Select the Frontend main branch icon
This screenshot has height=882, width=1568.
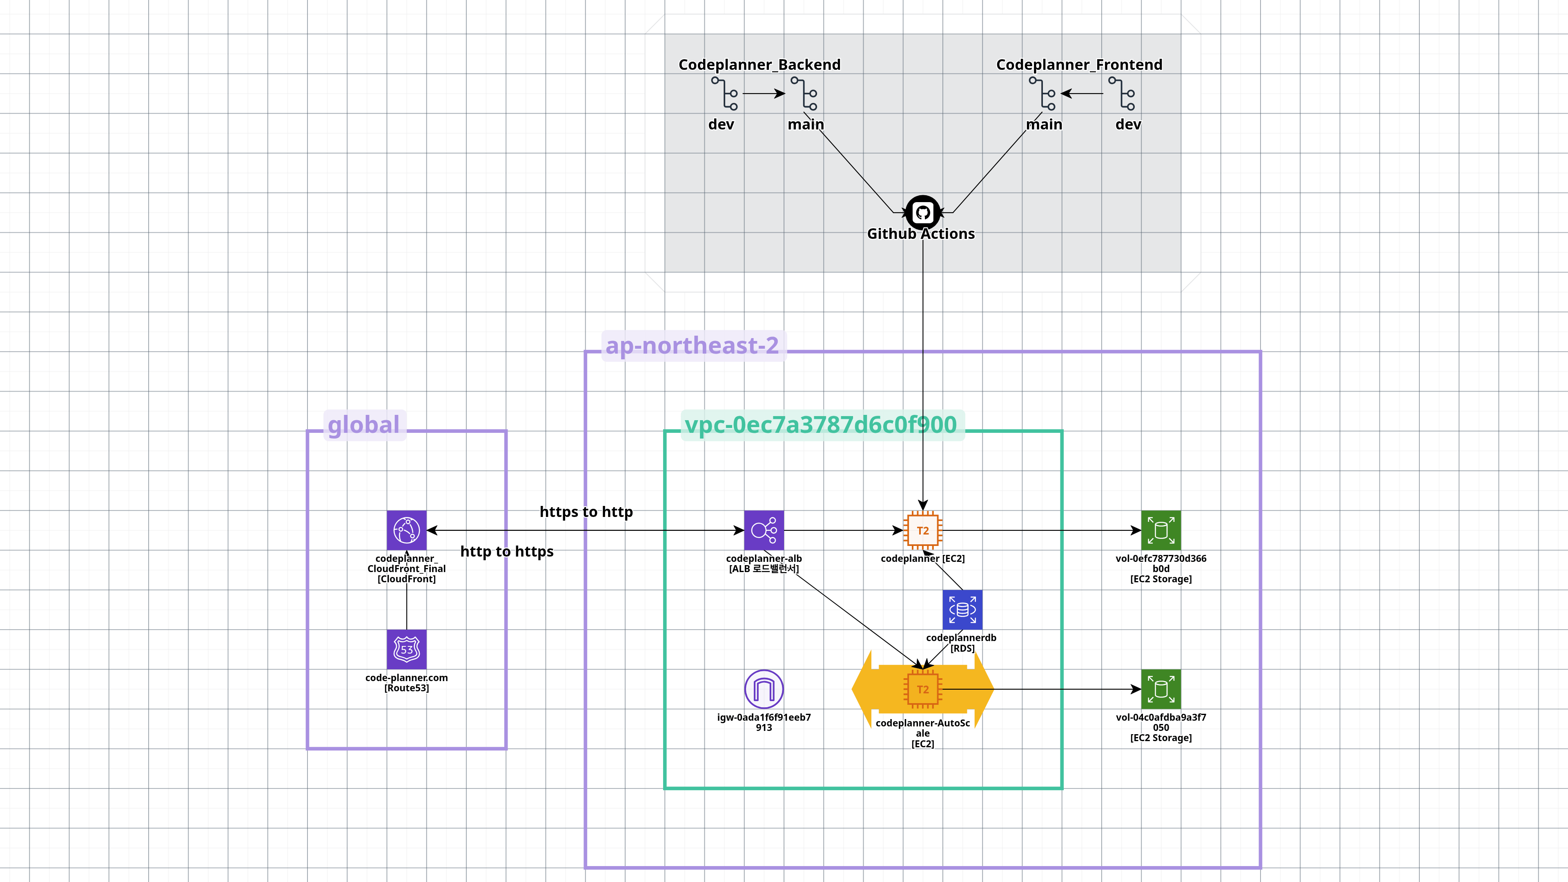[1042, 94]
